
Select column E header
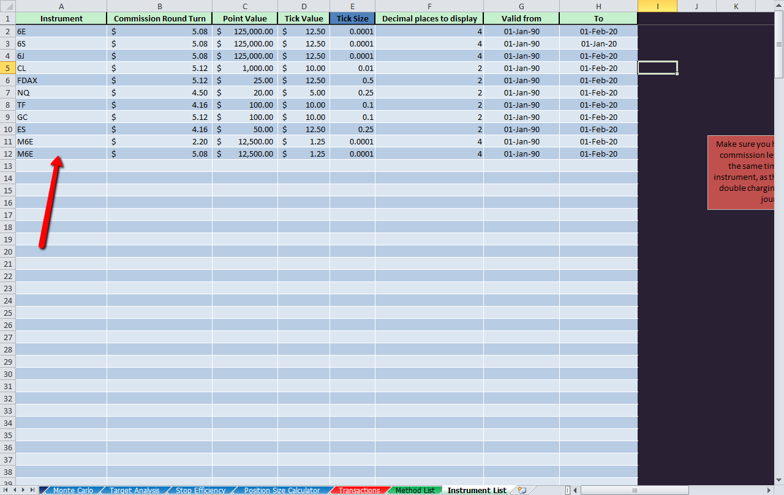352,6
